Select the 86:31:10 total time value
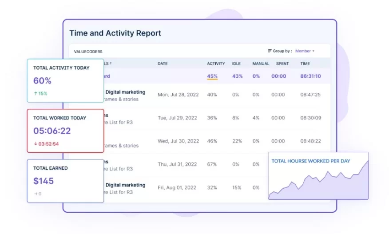The image size is (389, 234). tap(310, 76)
